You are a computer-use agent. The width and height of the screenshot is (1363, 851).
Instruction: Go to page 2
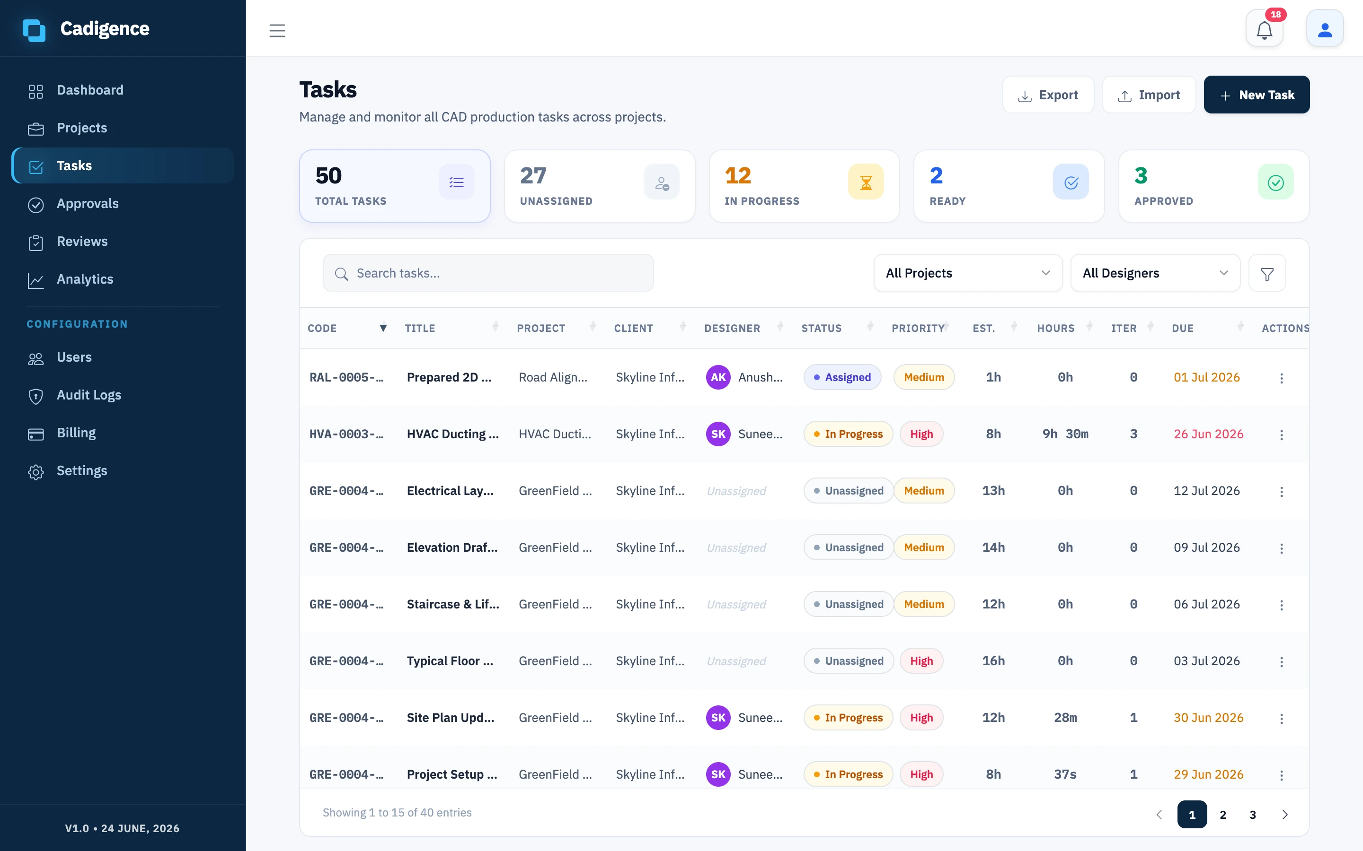[x=1223, y=815]
